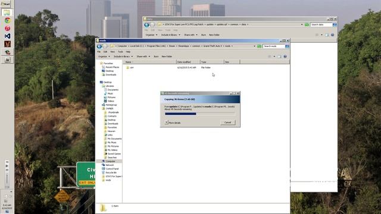Image resolution: width=381 pixels, height=214 pixels.
Task: Open the Help menu in mods window
Action: [x=128, y=52]
